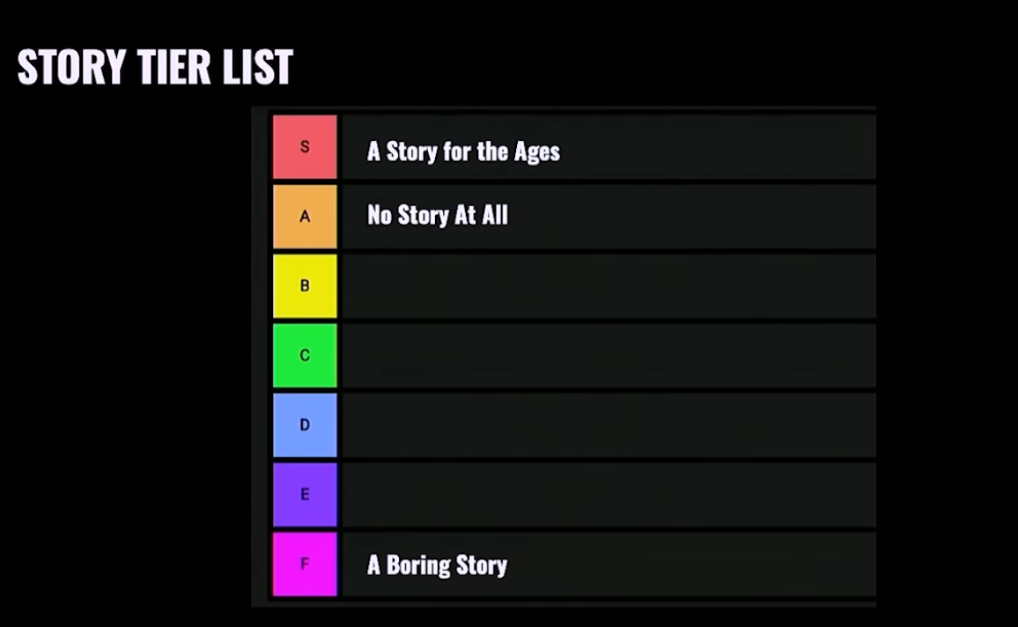Click the red S tier label
The width and height of the screenshot is (1018, 627).
305,147
